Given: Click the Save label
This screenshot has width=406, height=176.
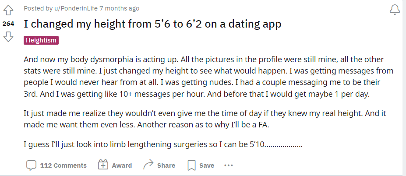Looking at the screenshot, I should point(207,165).
